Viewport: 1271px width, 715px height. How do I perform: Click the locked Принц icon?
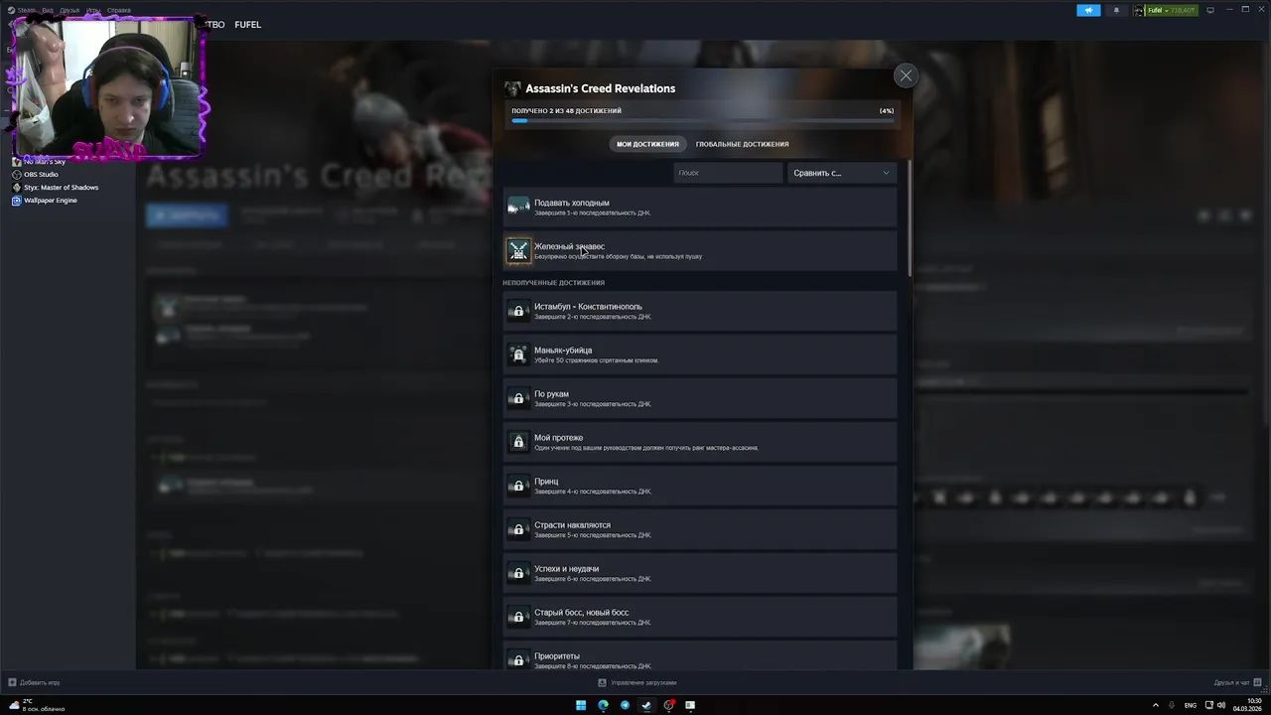point(518,486)
